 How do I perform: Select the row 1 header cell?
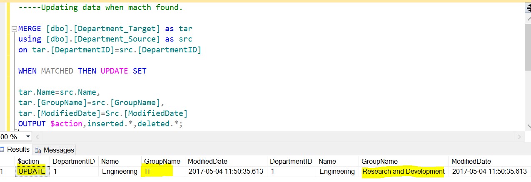point(3,171)
